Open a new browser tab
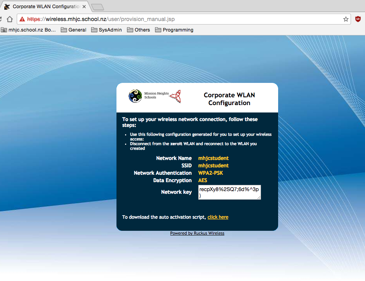Screen dimensions: 365x281 tap(97, 7)
